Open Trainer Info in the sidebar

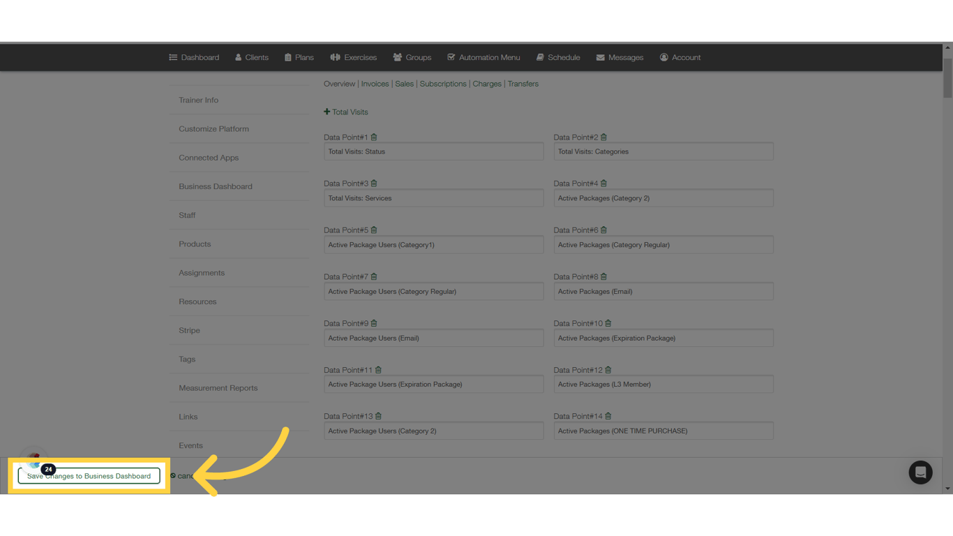[x=239, y=100]
